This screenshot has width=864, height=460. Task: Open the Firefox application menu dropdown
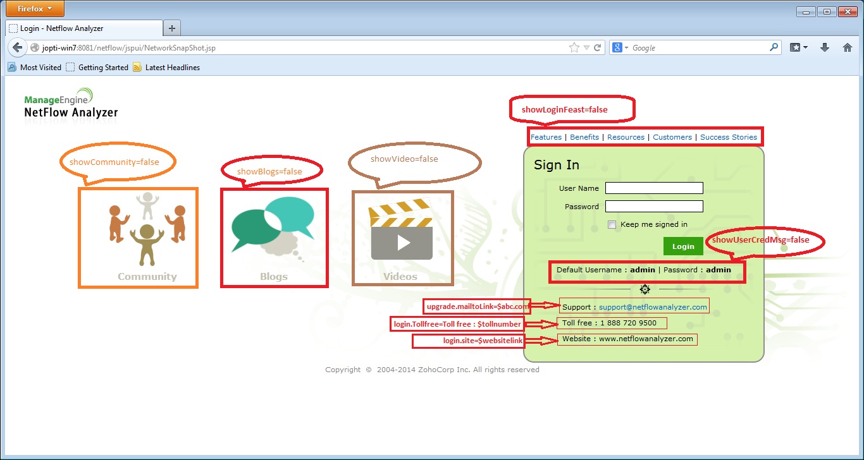[x=35, y=9]
